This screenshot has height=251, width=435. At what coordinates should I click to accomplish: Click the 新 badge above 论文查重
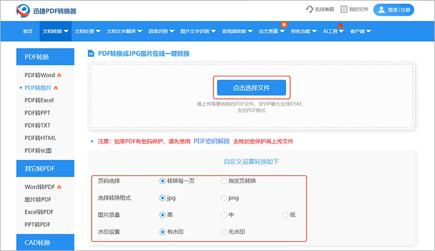284,25
